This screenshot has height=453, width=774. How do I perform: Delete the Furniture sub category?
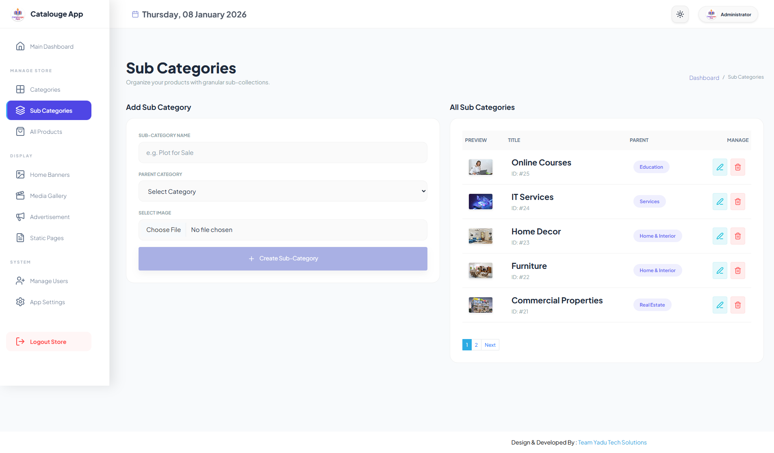click(738, 271)
